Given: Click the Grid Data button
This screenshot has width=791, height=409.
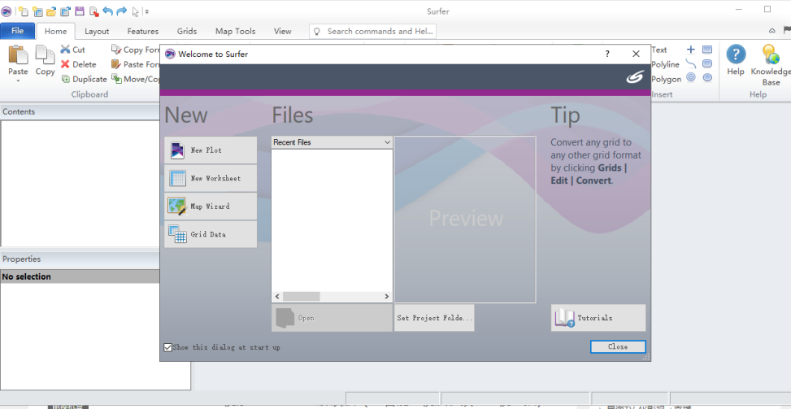Looking at the screenshot, I should [211, 234].
